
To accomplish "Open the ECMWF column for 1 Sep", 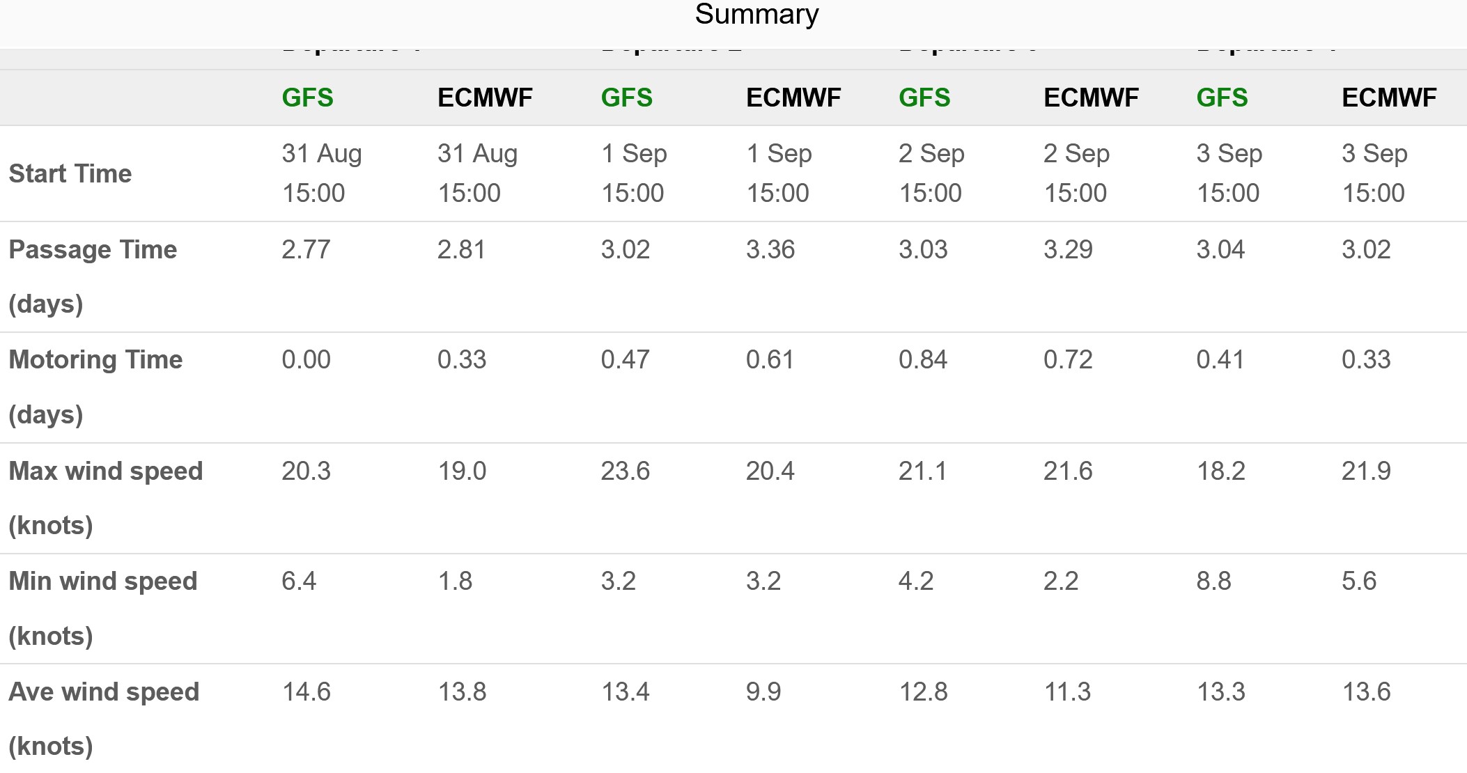I will tap(793, 97).
